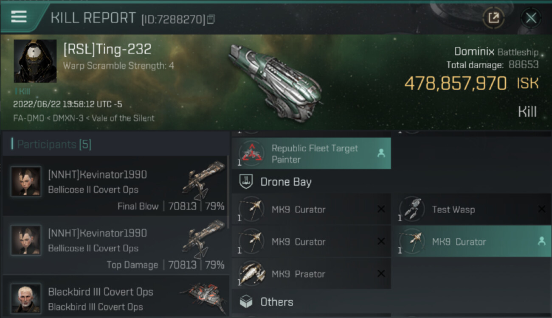552x318 pixels.
Task: Close the kill report window
Action: click(531, 18)
